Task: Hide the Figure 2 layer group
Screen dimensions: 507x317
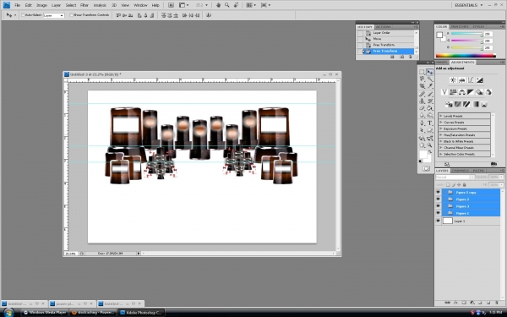Action: pyautogui.click(x=438, y=199)
